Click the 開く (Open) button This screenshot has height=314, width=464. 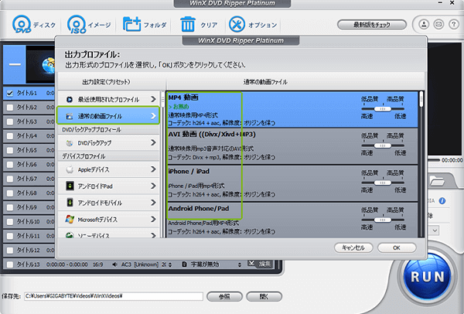click(264, 296)
